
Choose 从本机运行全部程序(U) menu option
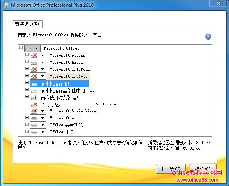[59, 91]
